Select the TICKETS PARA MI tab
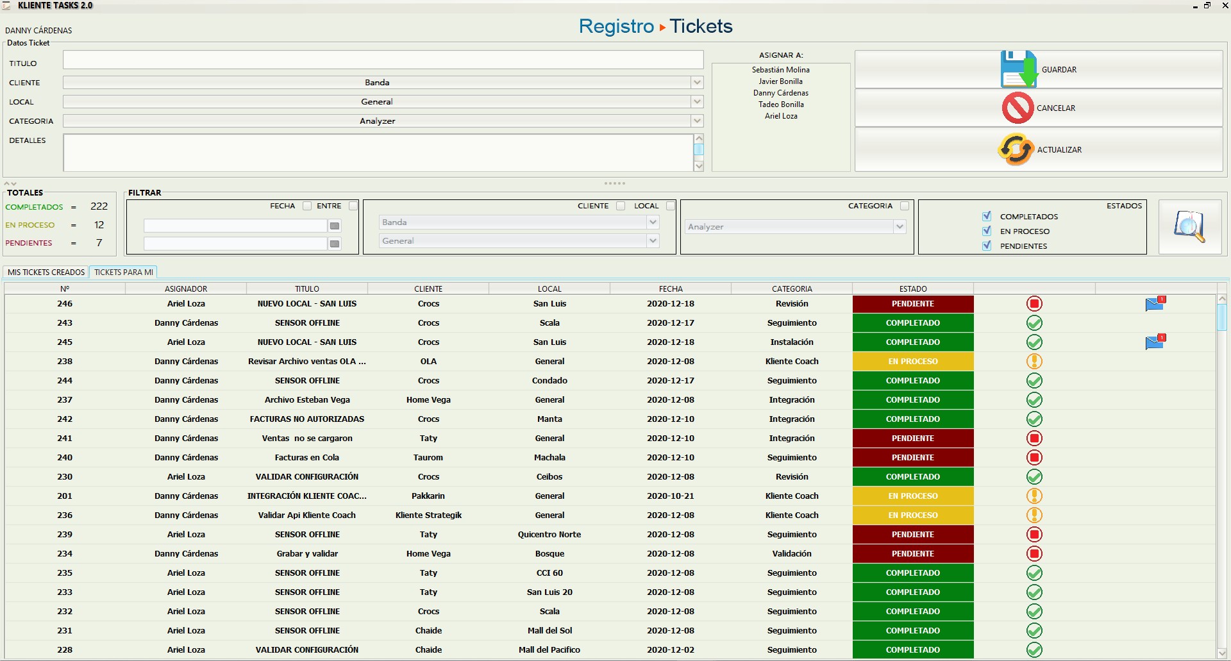The image size is (1231, 661). tap(123, 272)
